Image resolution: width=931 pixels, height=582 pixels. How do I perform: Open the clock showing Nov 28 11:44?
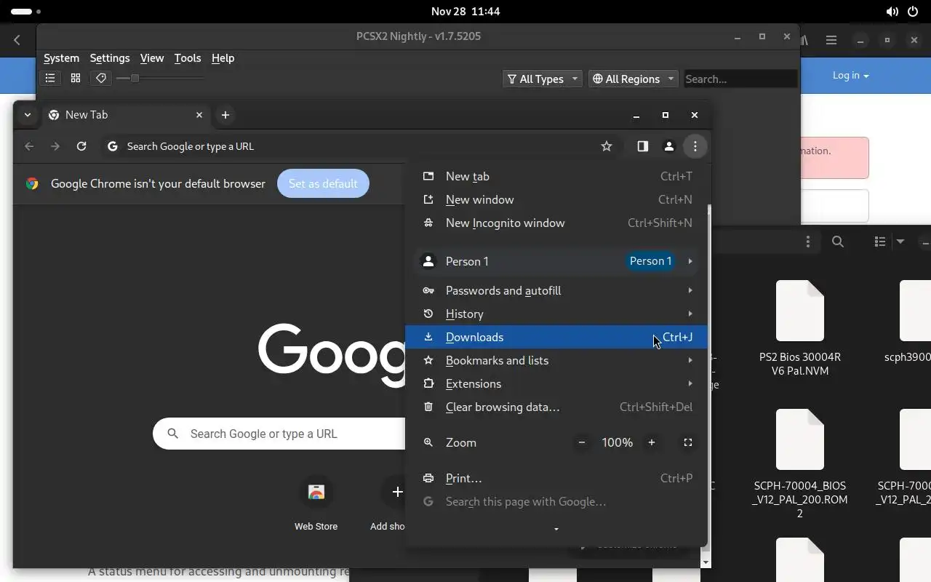465,12
